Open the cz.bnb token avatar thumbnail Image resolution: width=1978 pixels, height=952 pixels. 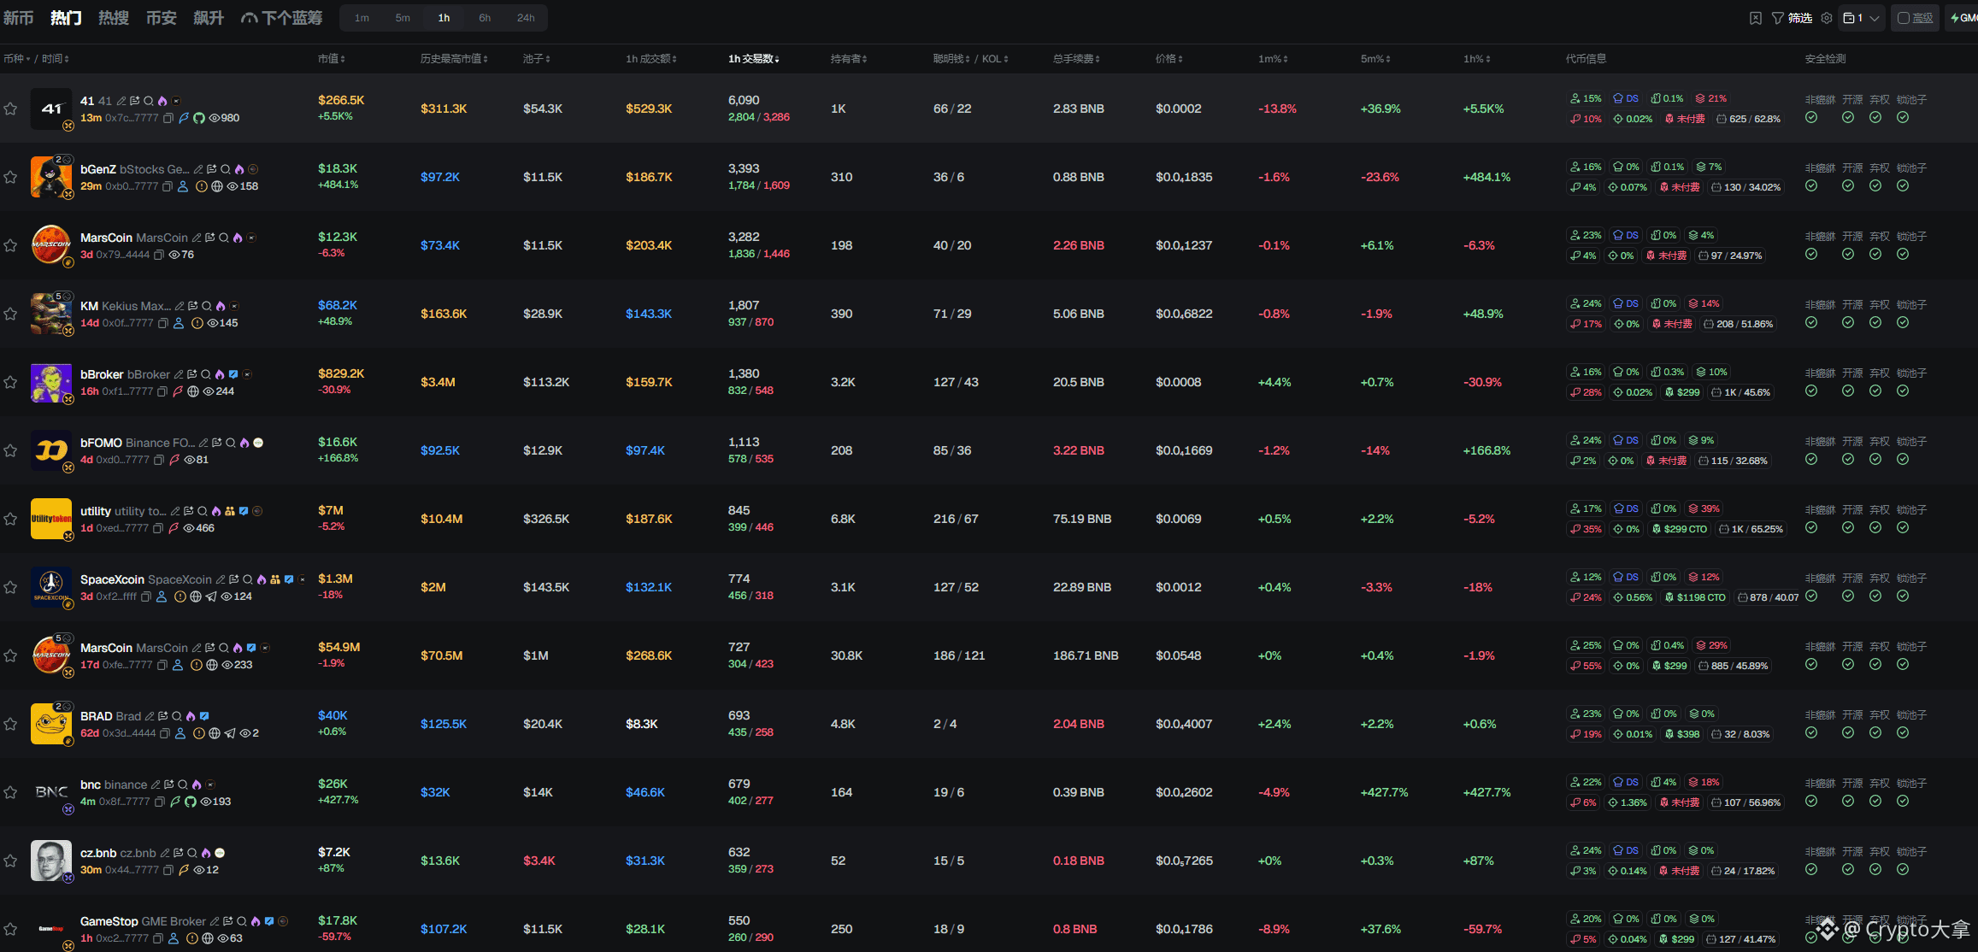coord(51,861)
